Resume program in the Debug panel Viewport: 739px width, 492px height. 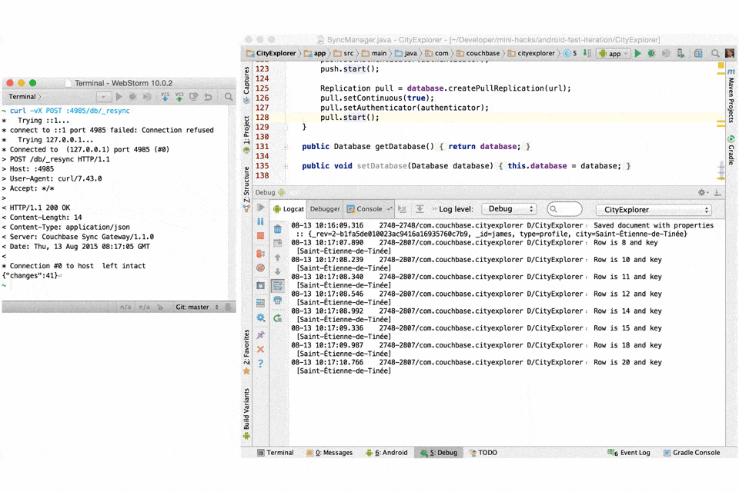coord(261,208)
